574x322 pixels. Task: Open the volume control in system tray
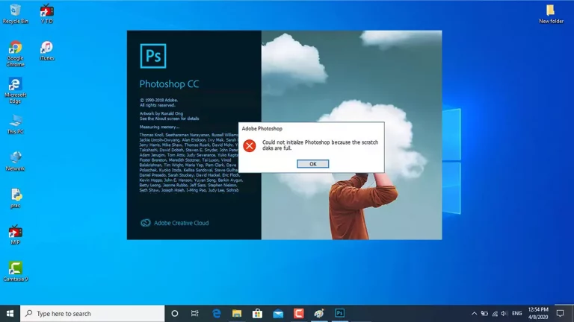click(504, 313)
